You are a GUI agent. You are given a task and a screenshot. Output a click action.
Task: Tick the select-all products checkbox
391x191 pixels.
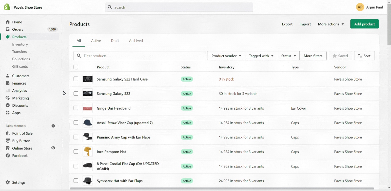coord(76,67)
